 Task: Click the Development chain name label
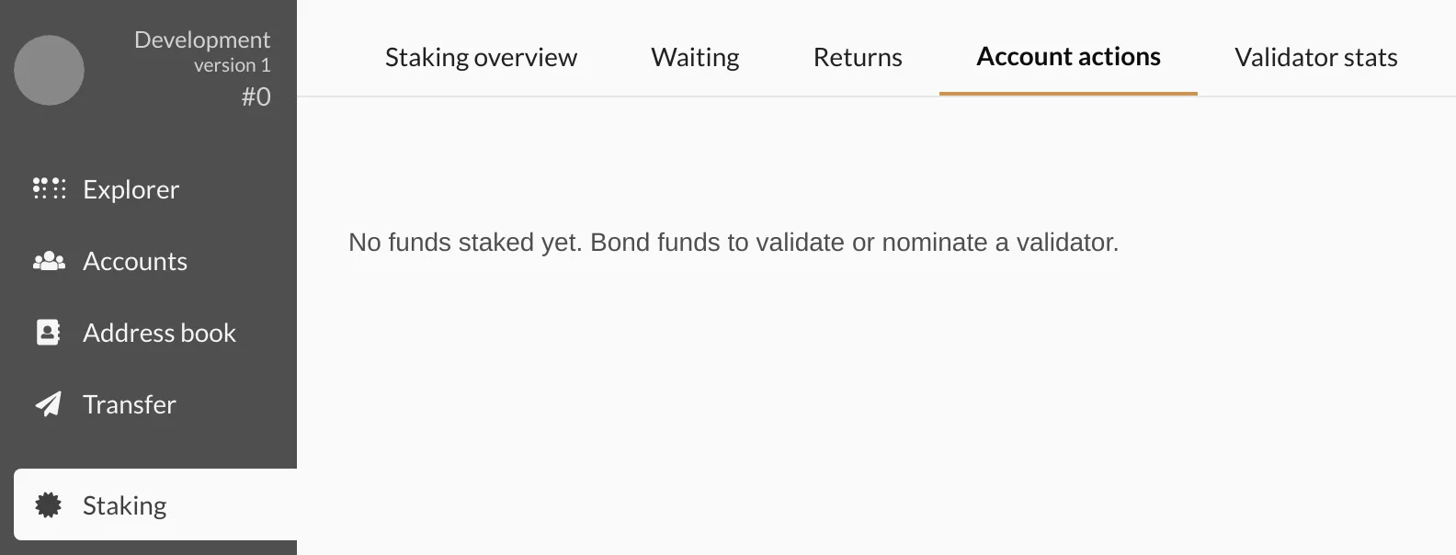[x=202, y=40]
